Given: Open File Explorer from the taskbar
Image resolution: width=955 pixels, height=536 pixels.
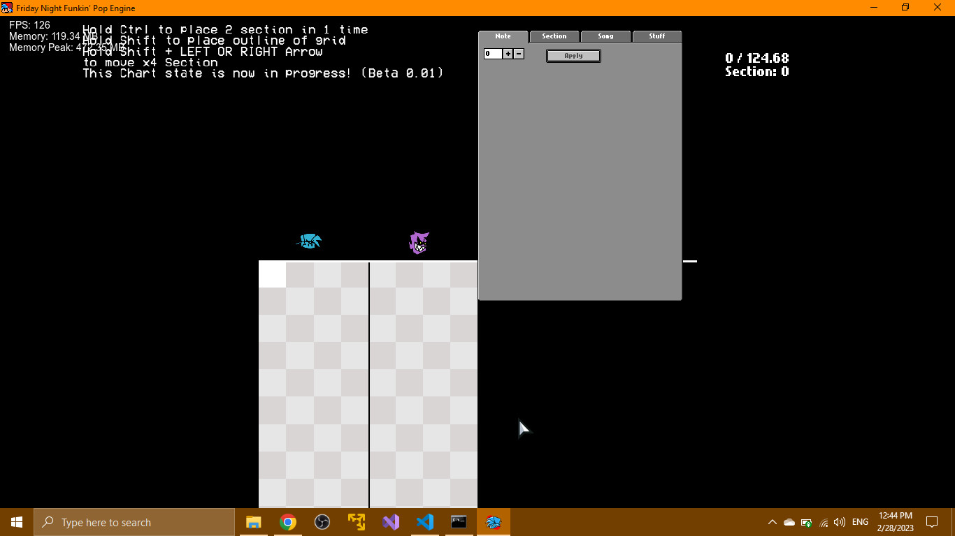Looking at the screenshot, I should click(253, 522).
